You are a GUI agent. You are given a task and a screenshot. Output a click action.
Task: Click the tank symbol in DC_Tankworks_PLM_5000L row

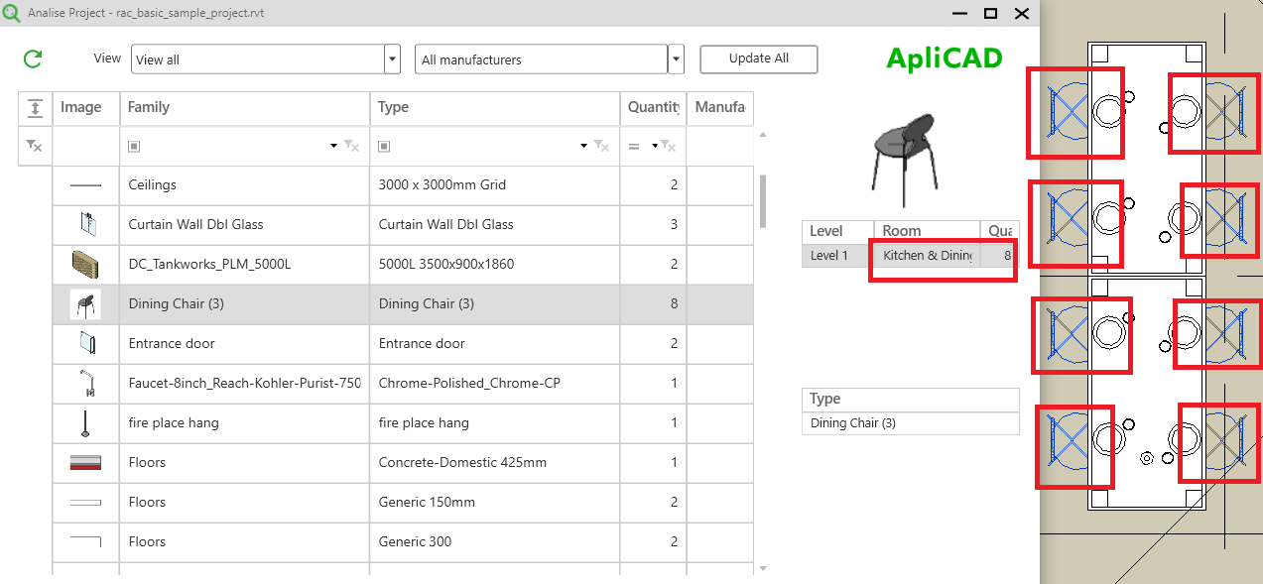[85, 264]
